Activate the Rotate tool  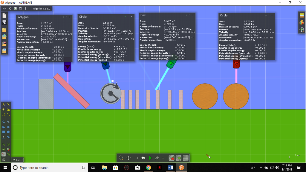tap(4, 114)
